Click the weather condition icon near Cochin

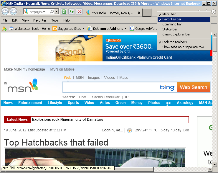[130, 130]
